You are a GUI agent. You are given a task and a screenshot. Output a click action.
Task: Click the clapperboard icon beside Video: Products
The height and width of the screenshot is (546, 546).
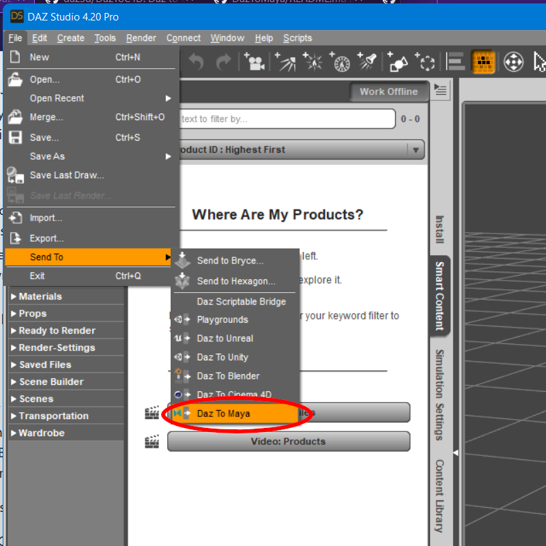tap(152, 441)
